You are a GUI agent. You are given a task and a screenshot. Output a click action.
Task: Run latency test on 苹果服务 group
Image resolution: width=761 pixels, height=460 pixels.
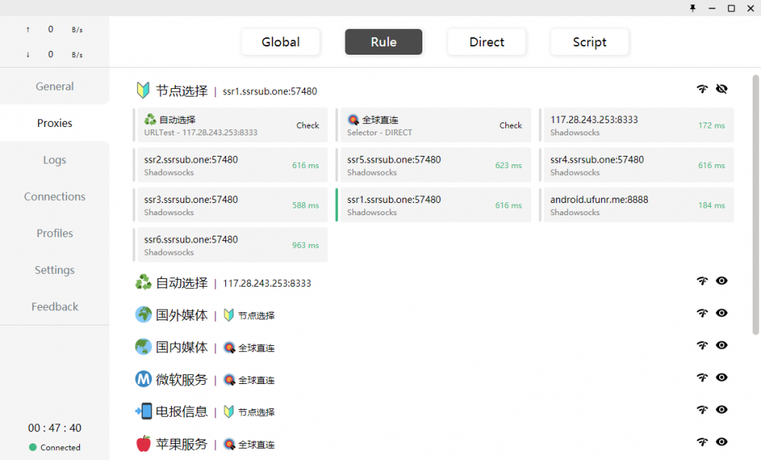click(x=702, y=443)
